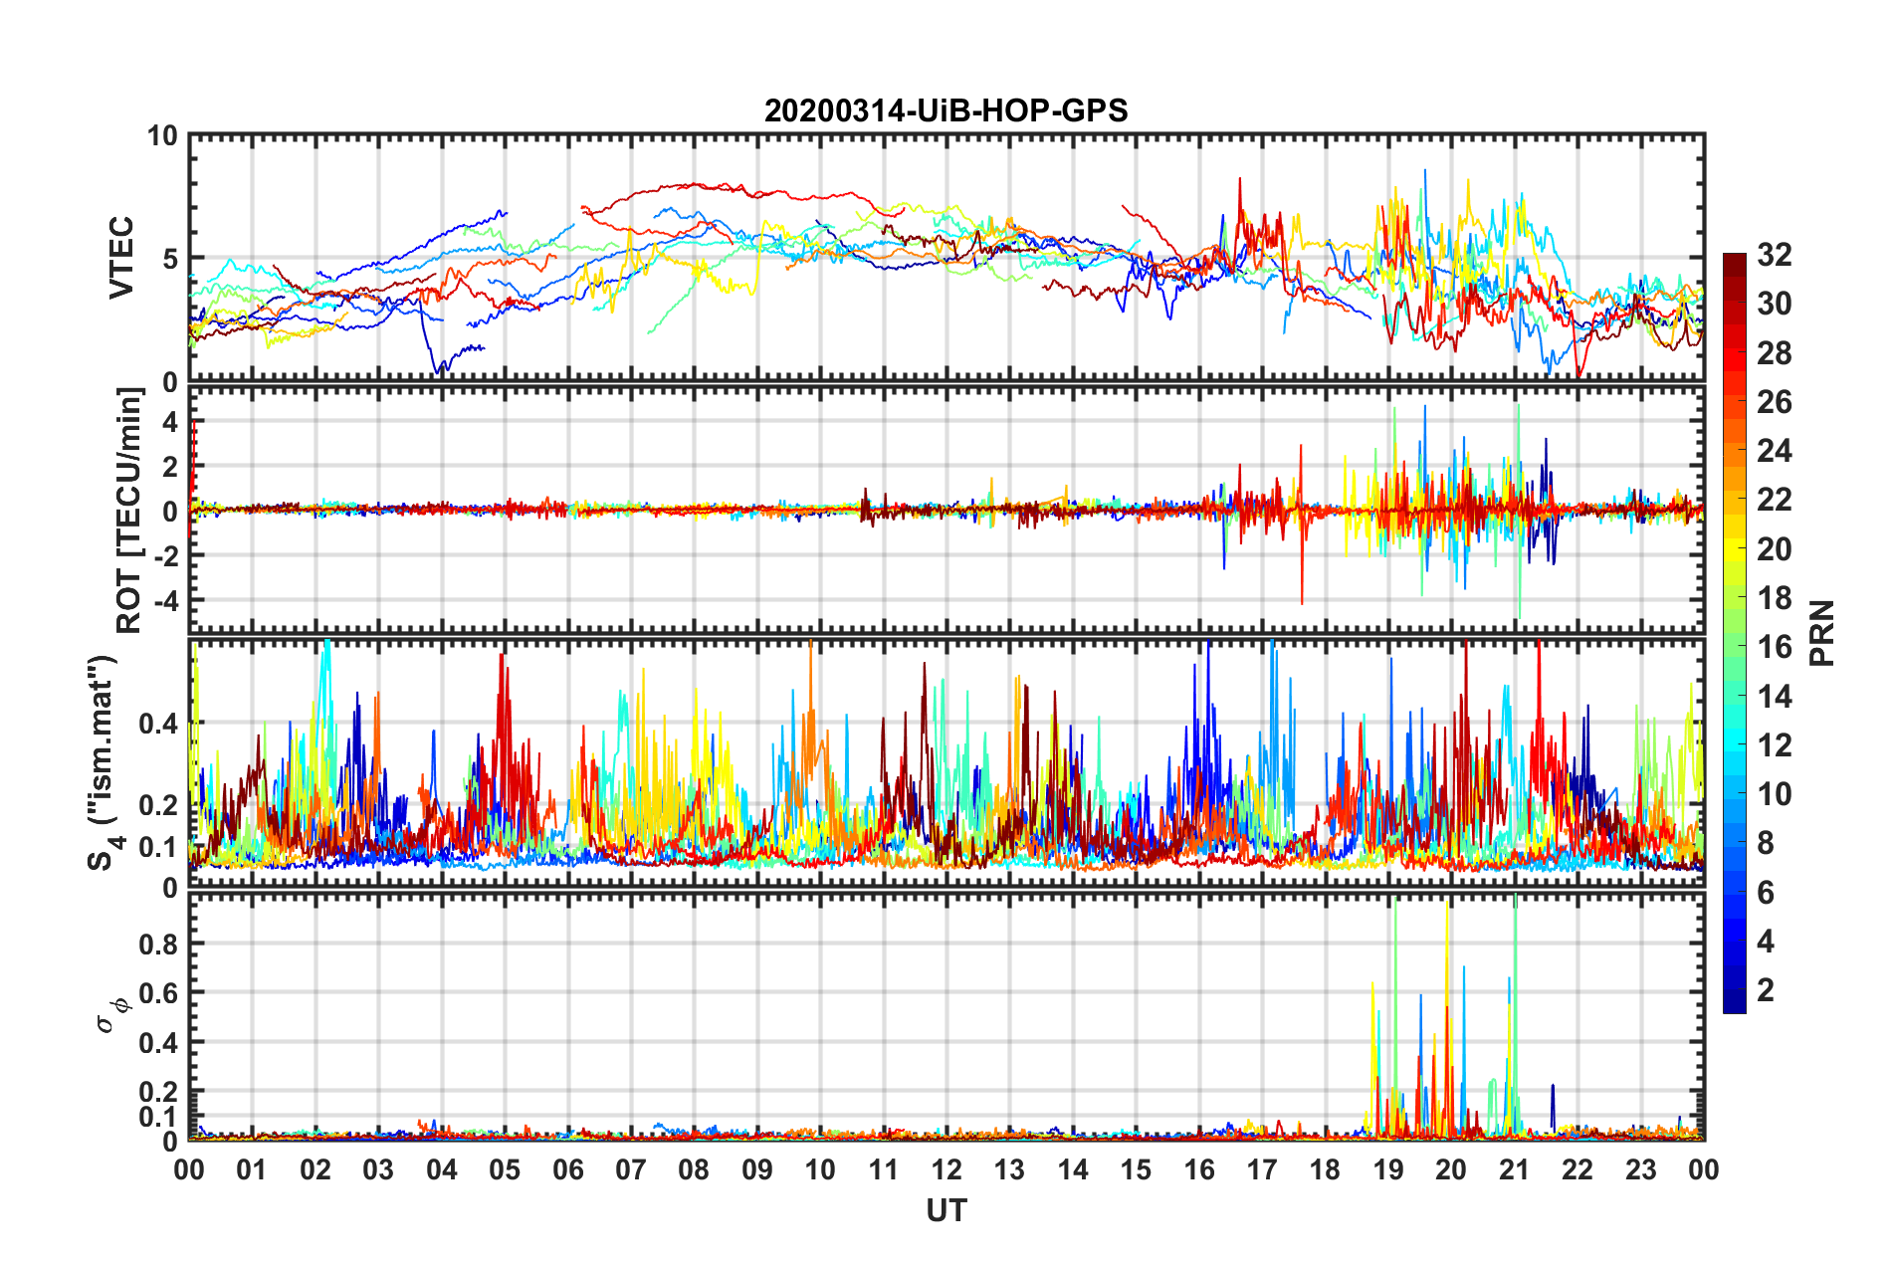Click the S4 ("ism.mat") axis label
Image resolution: width=1893 pixels, height=1266 pixels.
click(x=103, y=762)
